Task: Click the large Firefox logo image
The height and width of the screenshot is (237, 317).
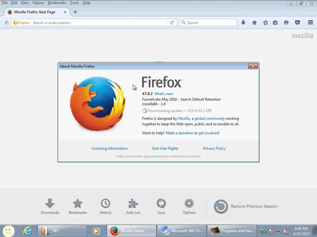Action: tap(98, 104)
